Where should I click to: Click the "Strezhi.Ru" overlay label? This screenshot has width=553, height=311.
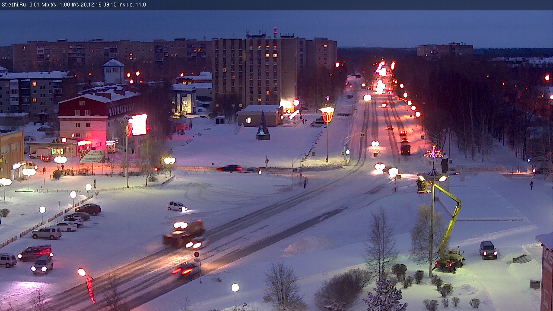(x=14, y=5)
